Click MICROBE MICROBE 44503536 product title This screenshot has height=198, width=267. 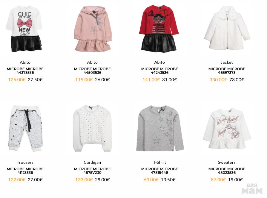click(92, 71)
